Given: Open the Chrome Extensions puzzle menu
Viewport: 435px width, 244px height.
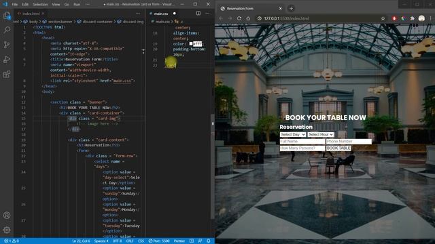Looking at the screenshot, I should 413,18.
